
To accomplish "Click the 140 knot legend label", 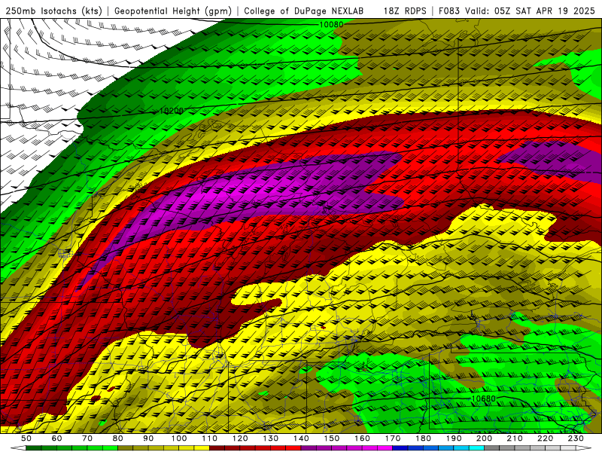I will (301, 438).
